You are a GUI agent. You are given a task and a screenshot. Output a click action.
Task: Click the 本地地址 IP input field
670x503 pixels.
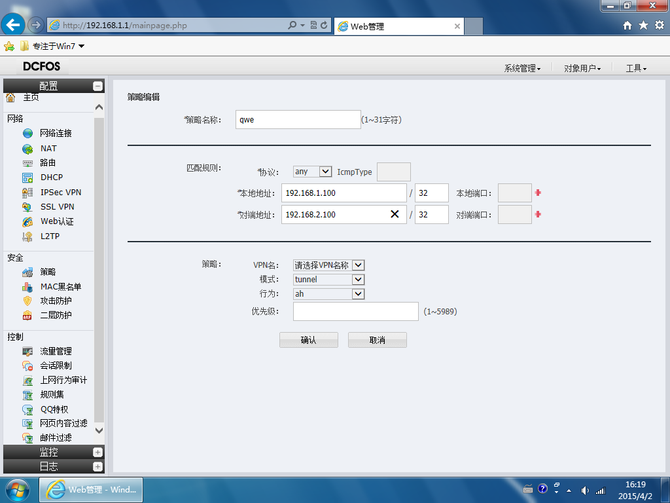click(344, 193)
